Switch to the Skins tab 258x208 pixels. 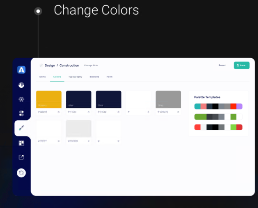[x=43, y=77]
